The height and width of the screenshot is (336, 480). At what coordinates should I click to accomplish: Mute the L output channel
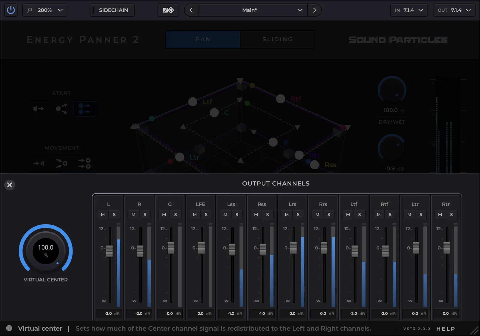(103, 214)
